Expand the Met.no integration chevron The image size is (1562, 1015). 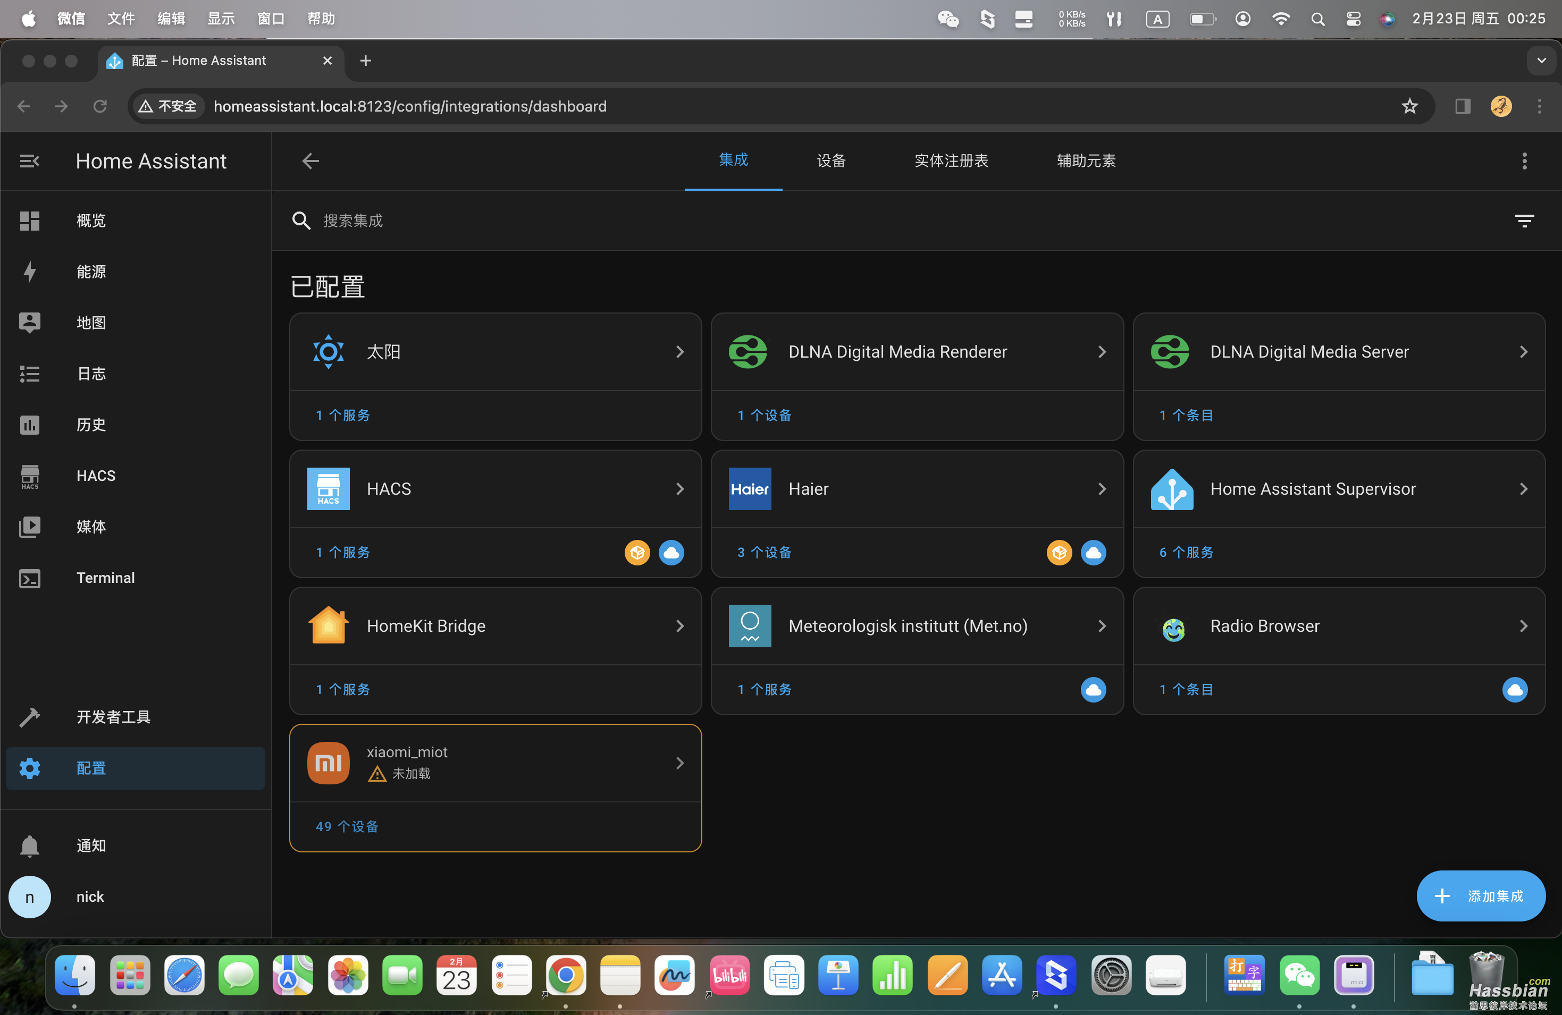[x=1102, y=626]
